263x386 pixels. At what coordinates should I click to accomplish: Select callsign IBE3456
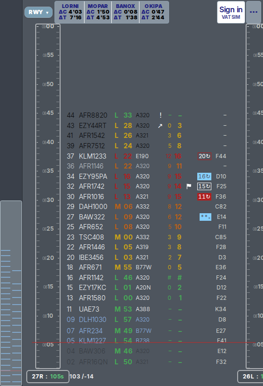[91, 257]
